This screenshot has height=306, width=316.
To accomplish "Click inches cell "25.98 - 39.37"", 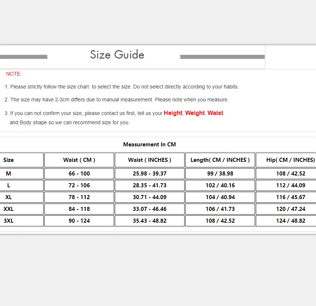I will pyautogui.click(x=150, y=174).
